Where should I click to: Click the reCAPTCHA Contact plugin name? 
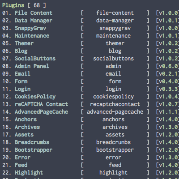click(41, 104)
